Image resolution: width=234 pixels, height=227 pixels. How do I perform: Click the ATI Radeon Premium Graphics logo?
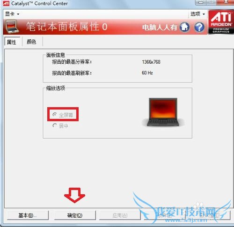[221, 22]
